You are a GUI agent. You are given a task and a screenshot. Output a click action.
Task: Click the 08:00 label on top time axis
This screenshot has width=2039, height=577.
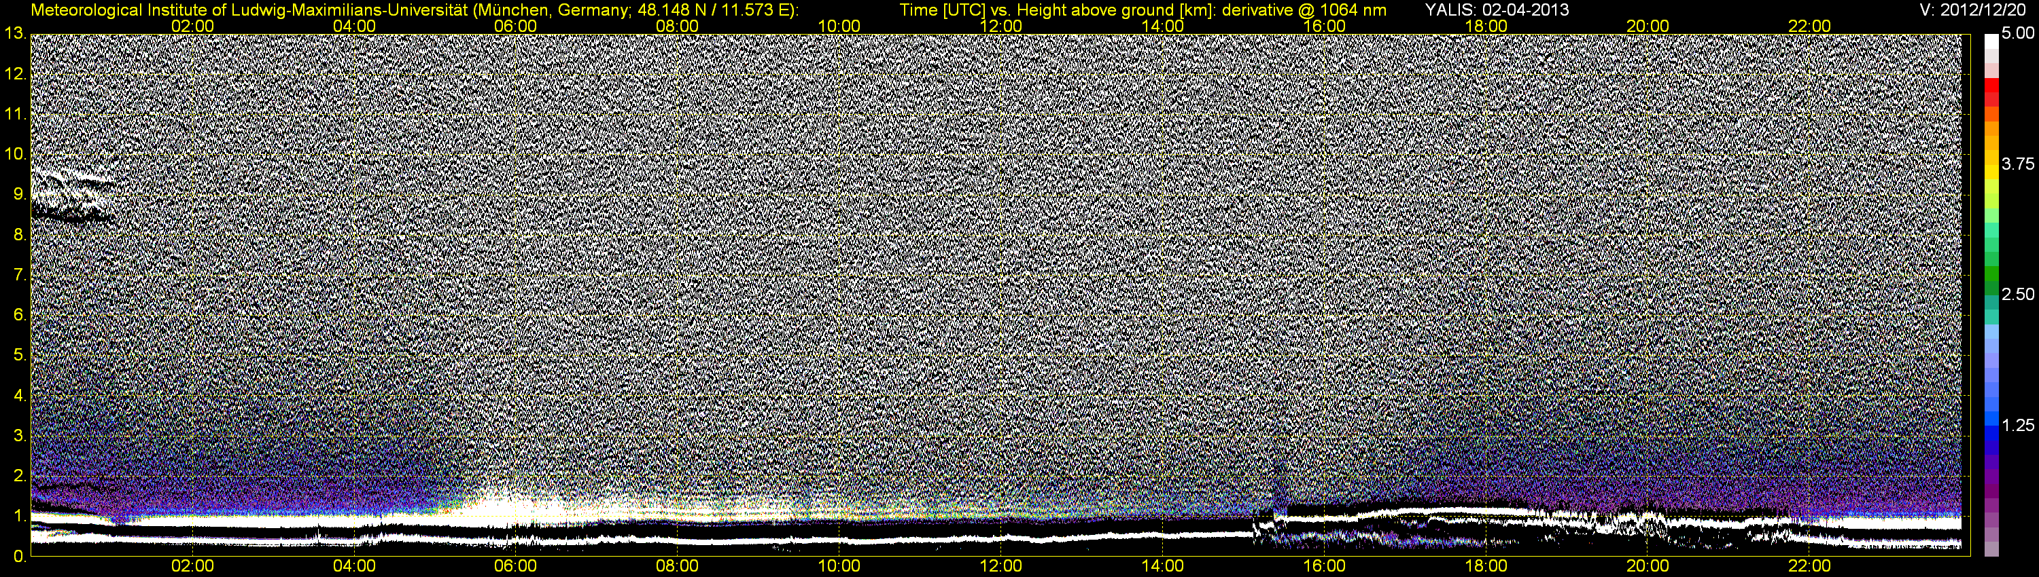[678, 26]
